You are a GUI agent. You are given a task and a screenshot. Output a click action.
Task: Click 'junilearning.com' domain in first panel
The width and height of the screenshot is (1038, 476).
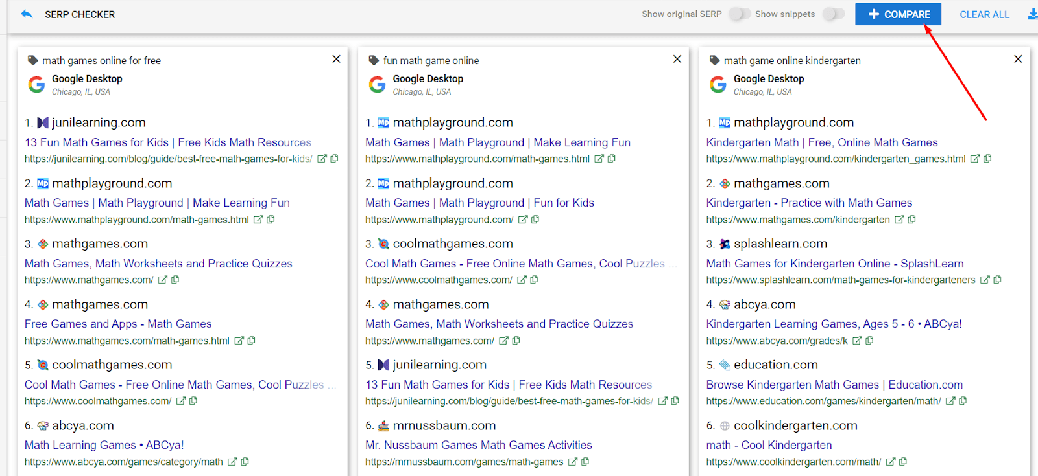pos(99,122)
